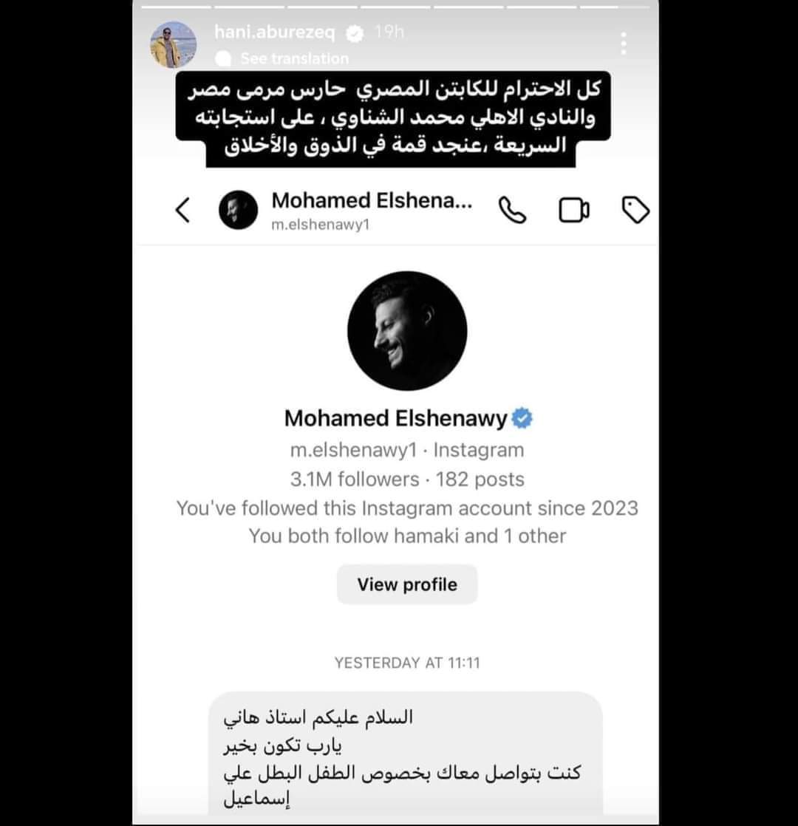Go back using the left chevron
The image size is (798, 826).
(183, 210)
